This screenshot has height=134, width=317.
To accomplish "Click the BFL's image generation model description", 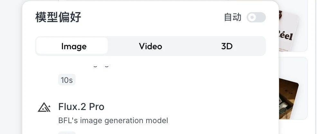I will click(x=113, y=121).
